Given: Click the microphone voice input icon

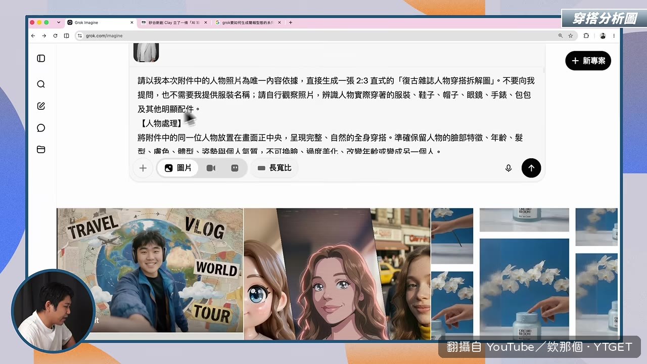Looking at the screenshot, I should click(x=509, y=168).
